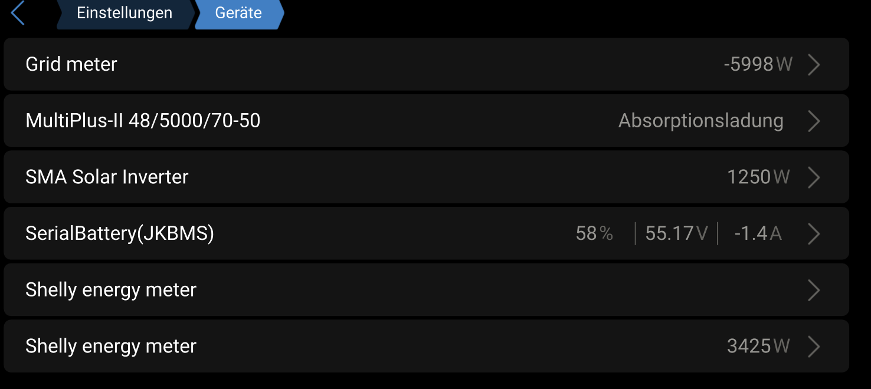Click the -5998 W grid power reading
Image resolution: width=871 pixels, height=389 pixels.
pyautogui.click(x=758, y=64)
